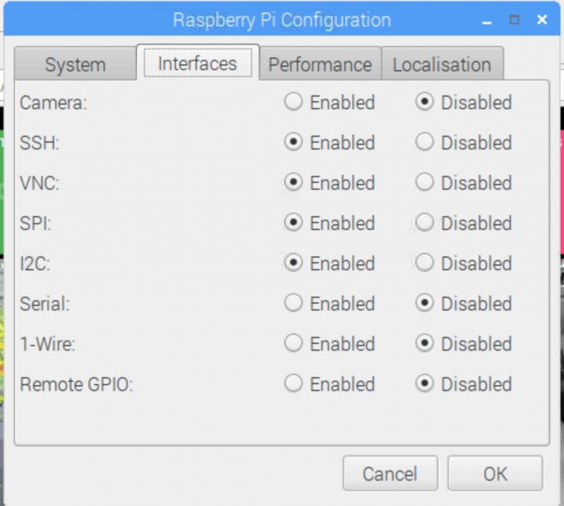Select the Disabled option for Camera
The image size is (564, 506).
click(424, 103)
